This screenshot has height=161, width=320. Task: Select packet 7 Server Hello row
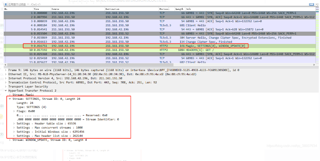[160, 38]
